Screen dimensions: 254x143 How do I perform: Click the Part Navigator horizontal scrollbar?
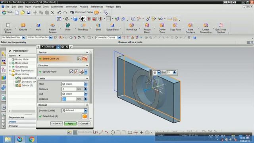pyautogui.click(x=23, y=111)
